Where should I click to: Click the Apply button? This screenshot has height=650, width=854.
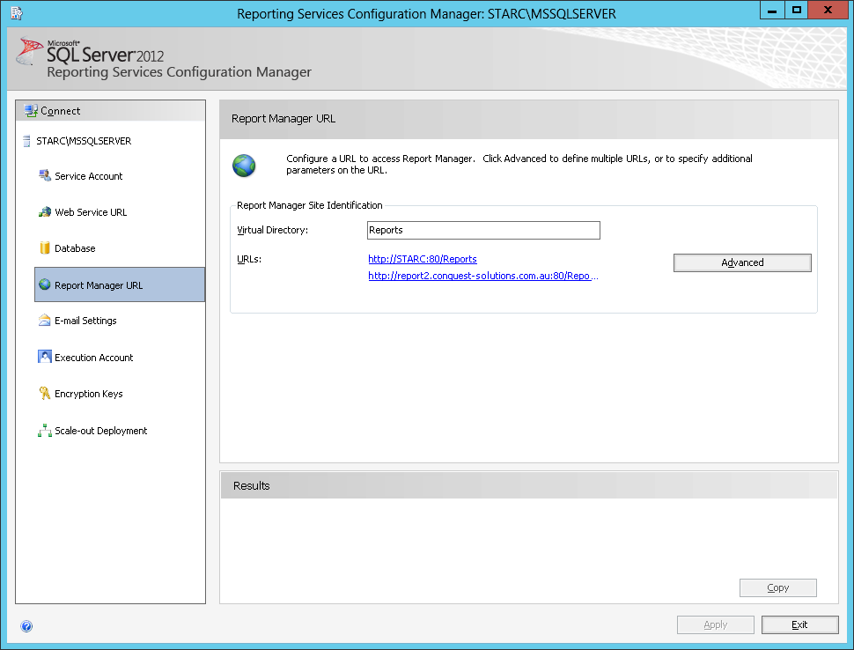point(716,625)
